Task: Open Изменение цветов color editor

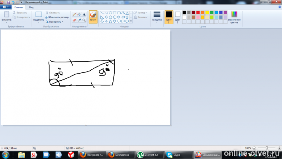Action: pyautogui.click(x=234, y=17)
